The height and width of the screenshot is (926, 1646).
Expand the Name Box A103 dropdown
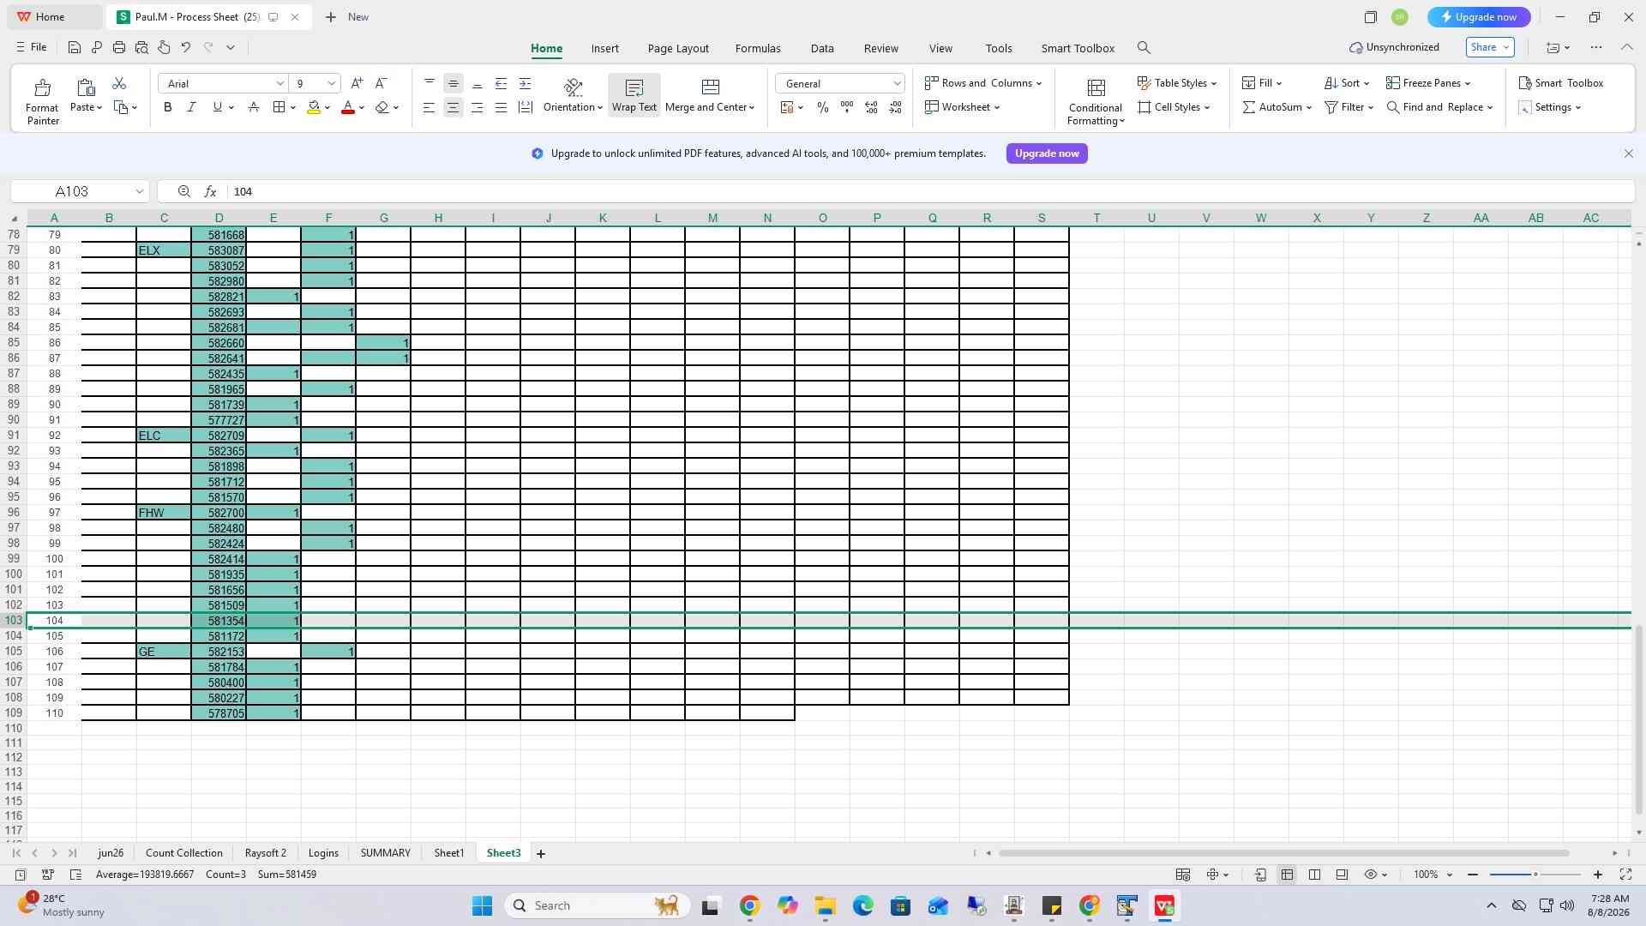139,191
